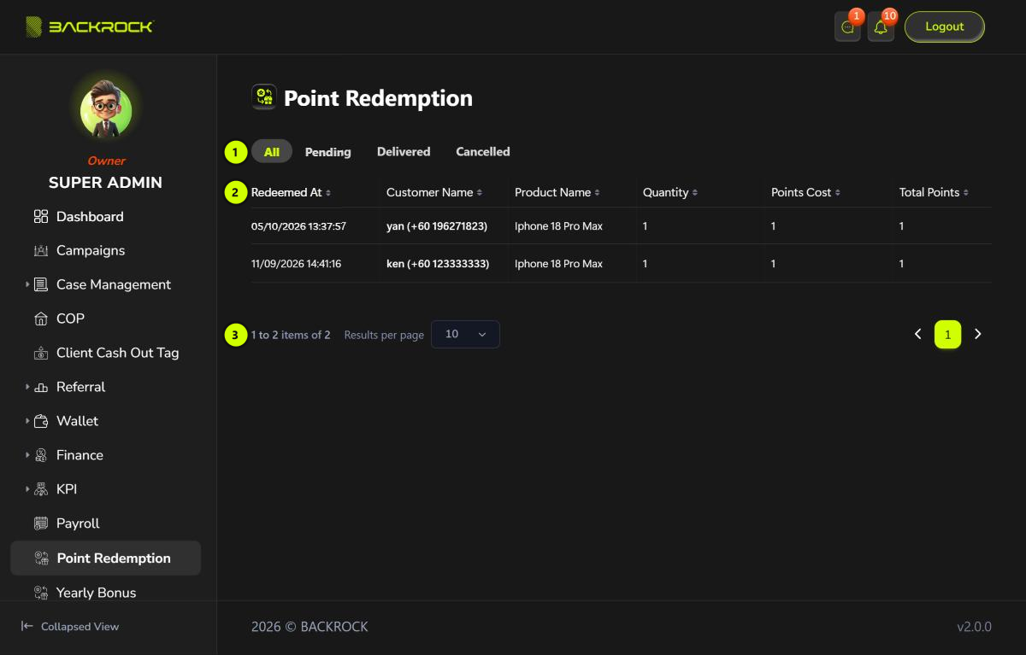Click the Backrock logo
Viewport: 1026px width, 655px height.
(89, 26)
